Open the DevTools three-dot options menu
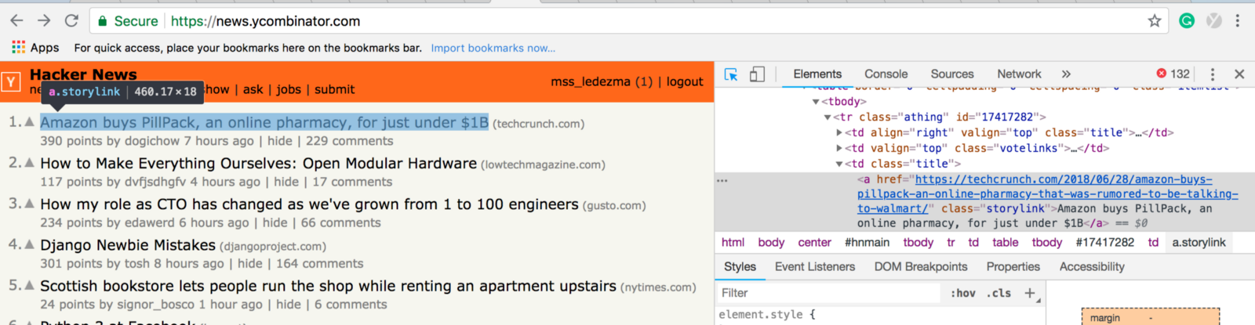 [x=1213, y=74]
